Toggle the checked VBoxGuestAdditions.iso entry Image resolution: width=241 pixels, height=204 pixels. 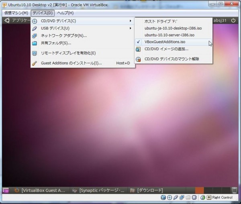click(174, 42)
